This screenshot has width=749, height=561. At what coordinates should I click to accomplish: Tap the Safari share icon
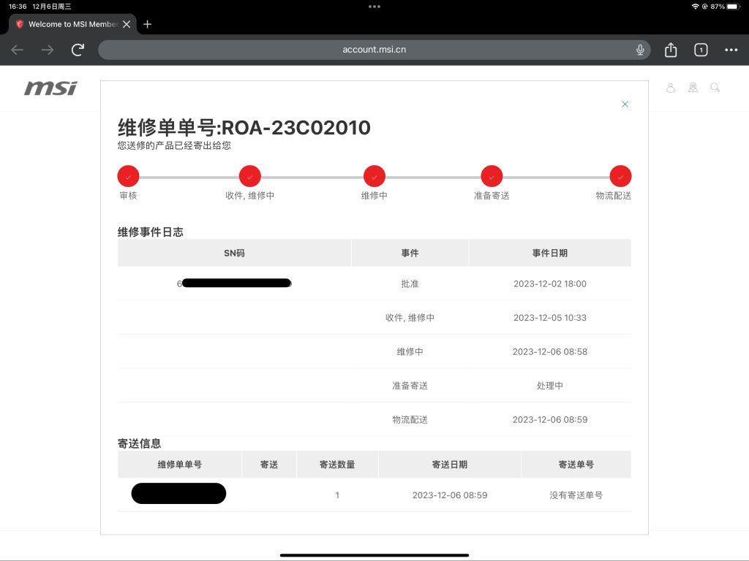(670, 50)
